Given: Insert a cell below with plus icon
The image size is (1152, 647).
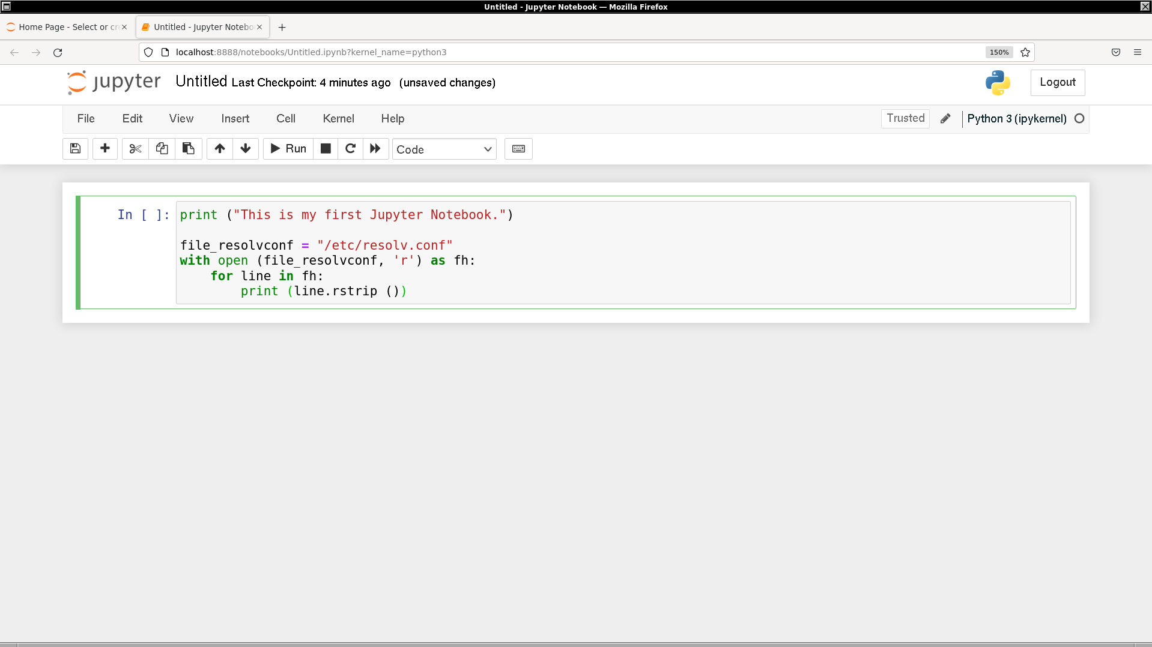Looking at the screenshot, I should point(105,149).
